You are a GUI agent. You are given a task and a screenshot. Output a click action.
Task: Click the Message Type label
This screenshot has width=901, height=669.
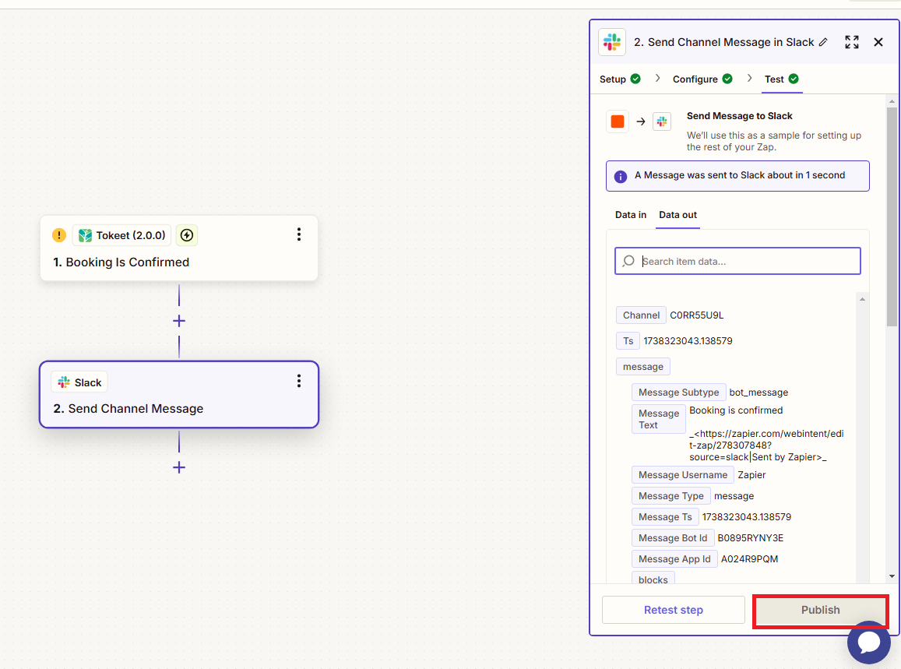click(670, 495)
